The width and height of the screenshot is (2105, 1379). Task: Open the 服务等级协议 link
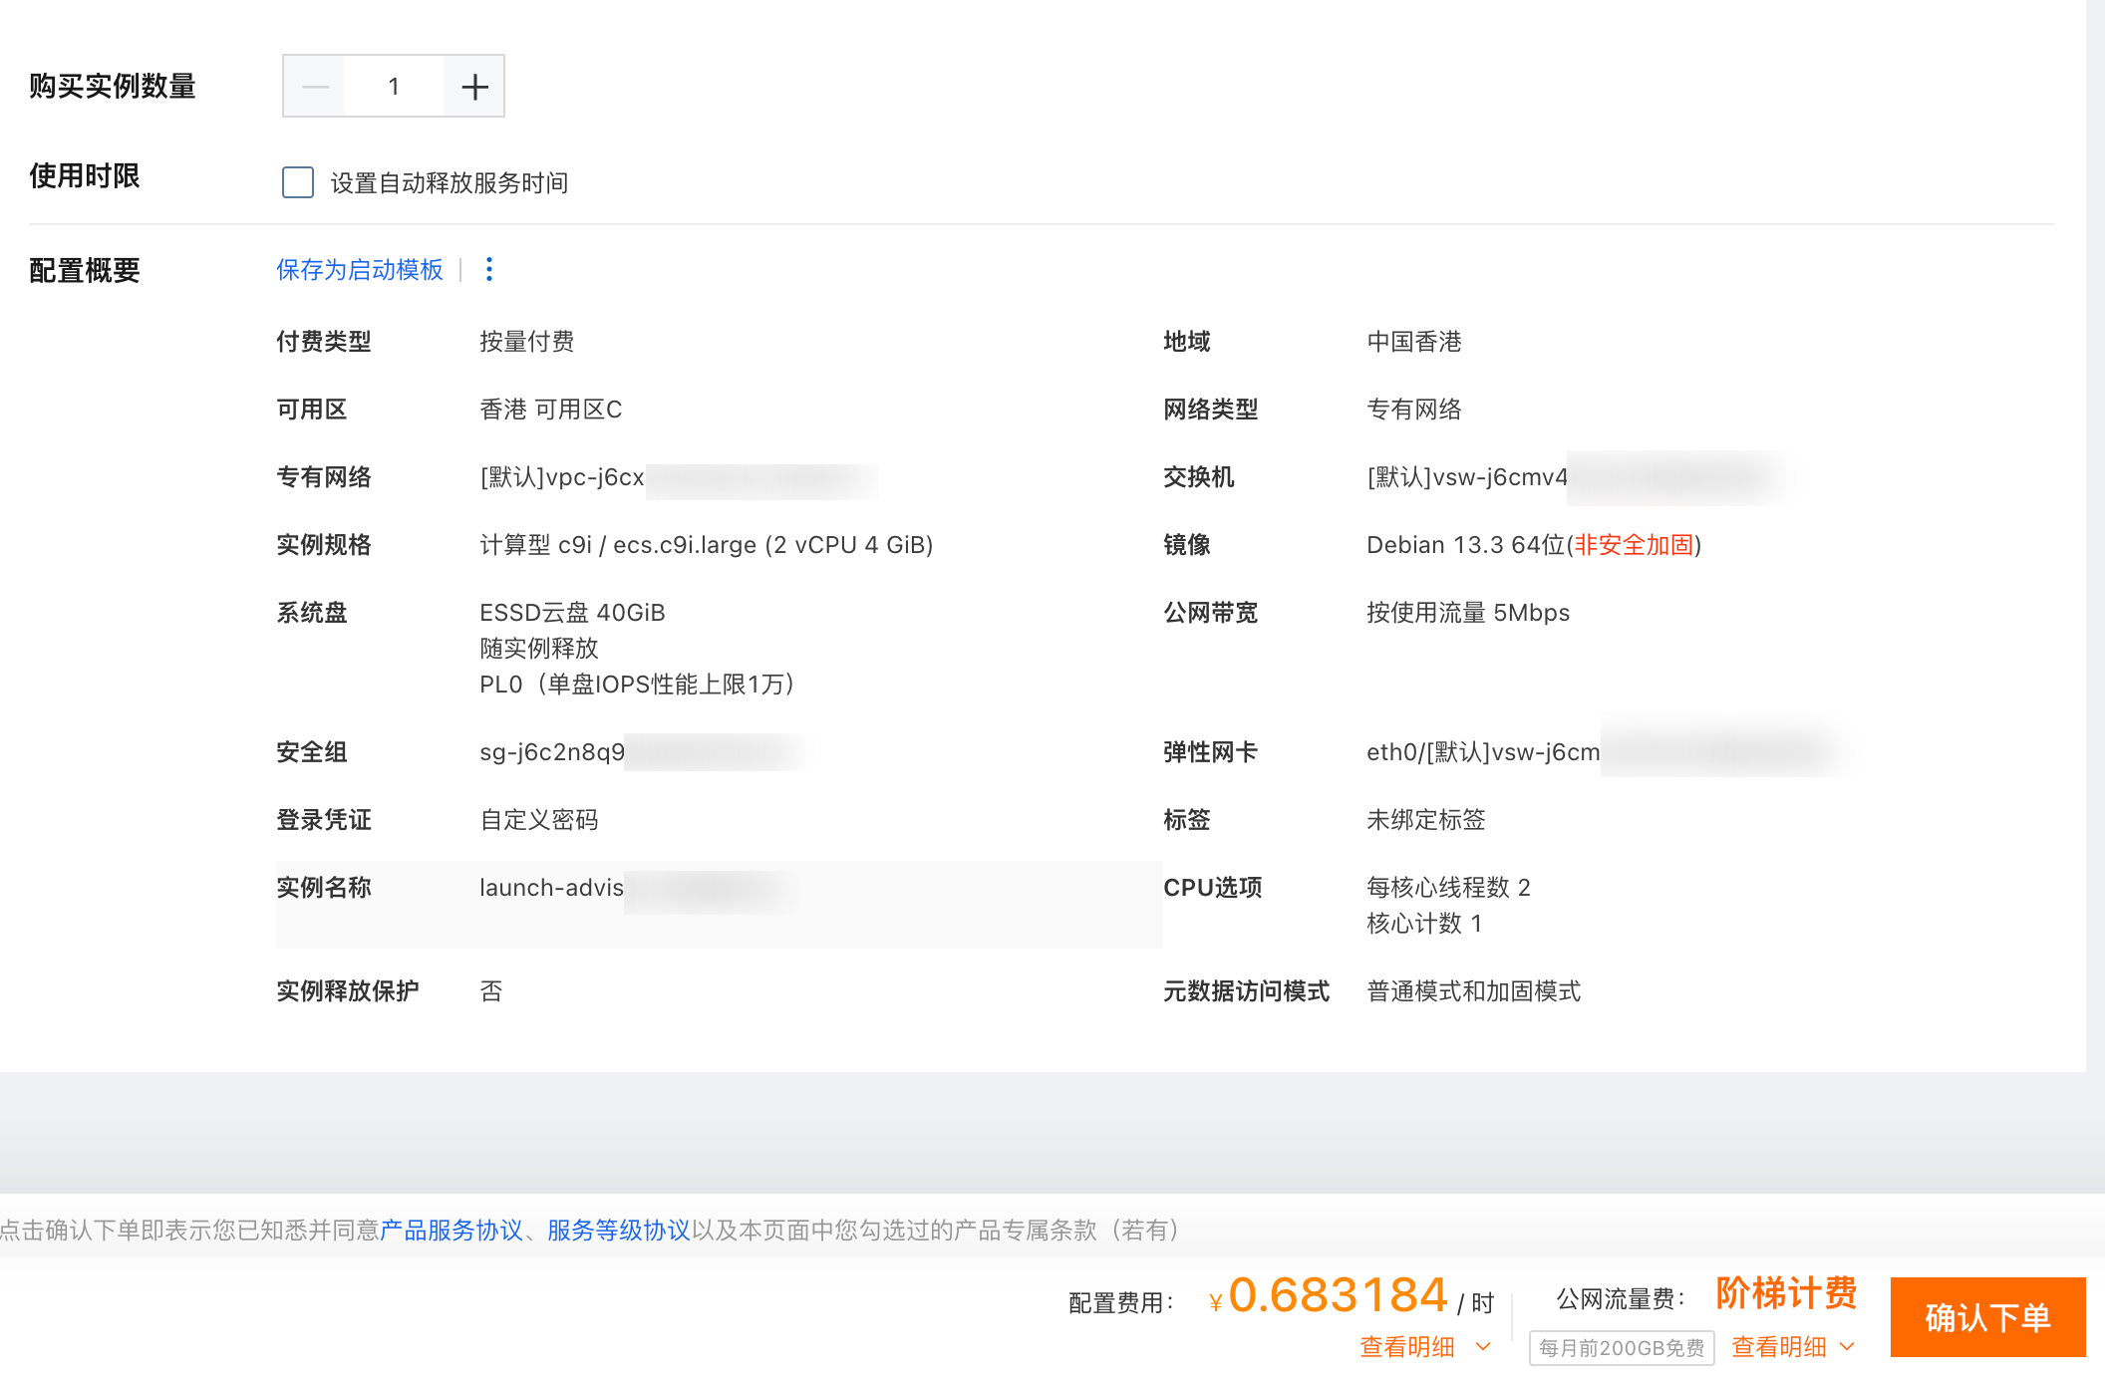tap(618, 1231)
